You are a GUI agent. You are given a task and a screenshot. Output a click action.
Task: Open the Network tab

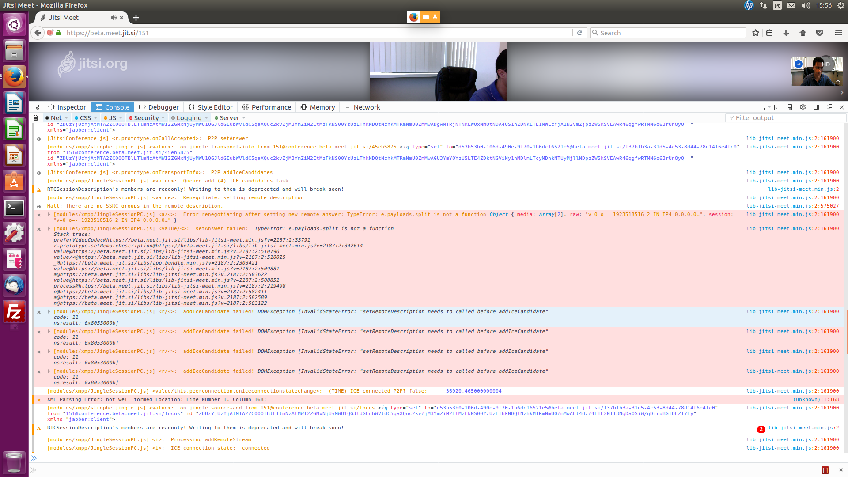[x=362, y=107]
